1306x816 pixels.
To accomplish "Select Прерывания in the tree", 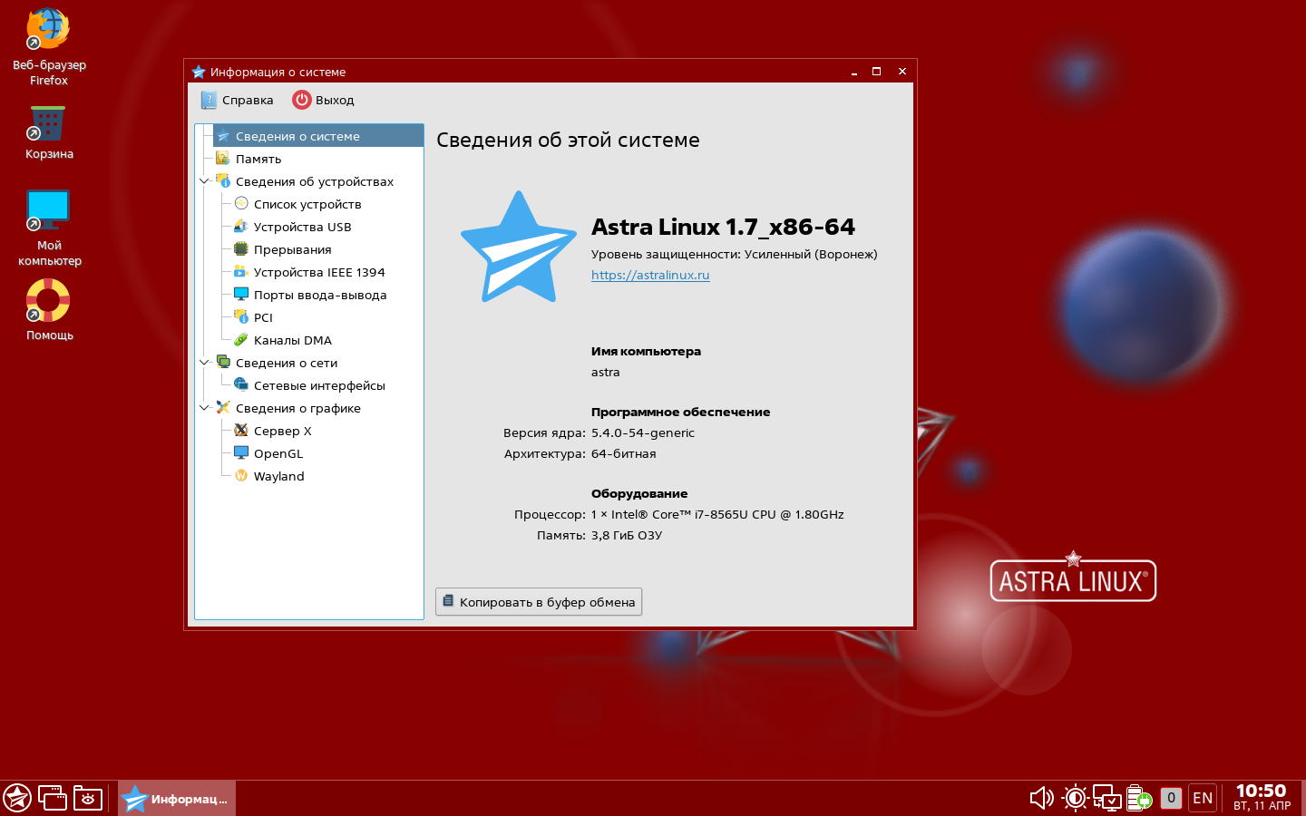I will click(x=292, y=249).
